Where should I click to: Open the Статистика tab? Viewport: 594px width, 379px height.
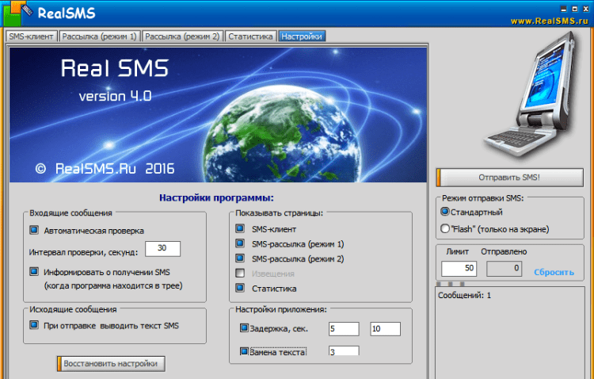coord(250,36)
